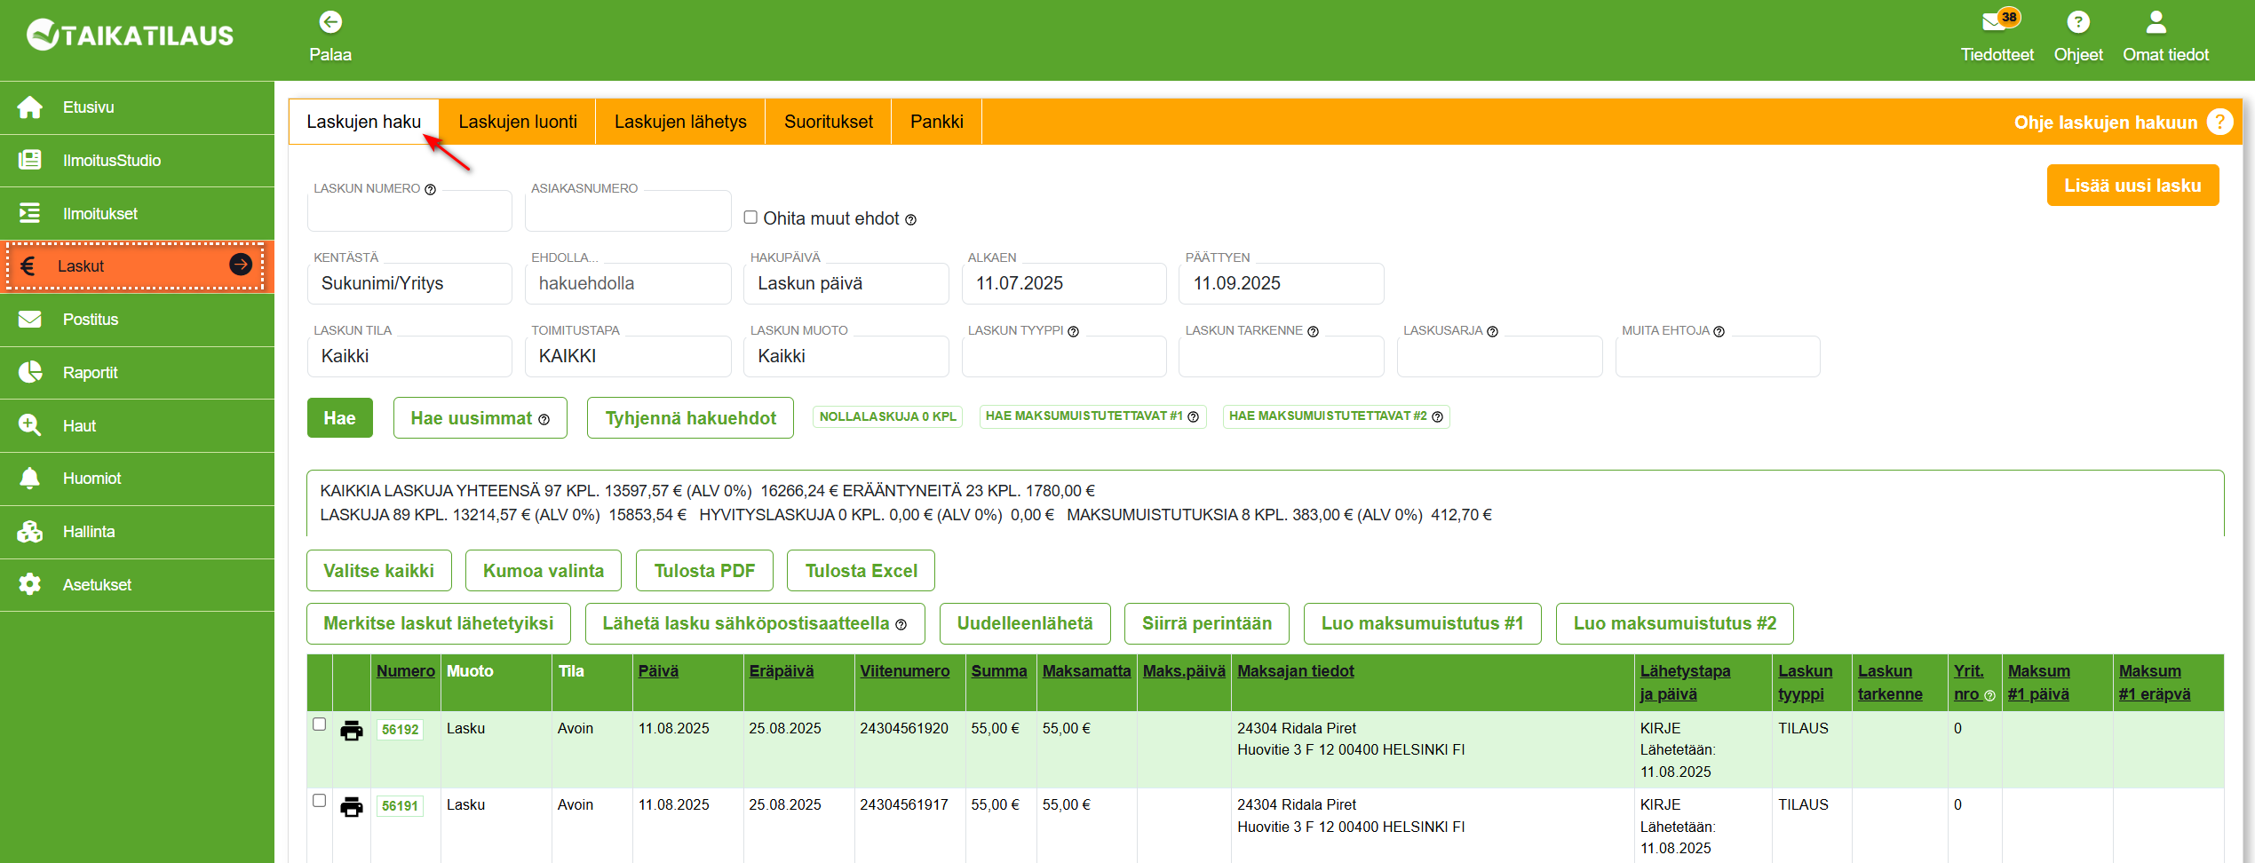Viewport: 2255px width, 863px height.
Task: Open the Suoritukset tab
Action: pos(828,122)
